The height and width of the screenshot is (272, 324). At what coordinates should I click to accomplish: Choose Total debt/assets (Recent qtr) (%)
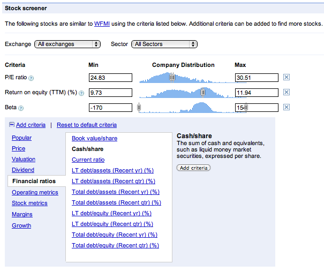click(x=116, y=203)
